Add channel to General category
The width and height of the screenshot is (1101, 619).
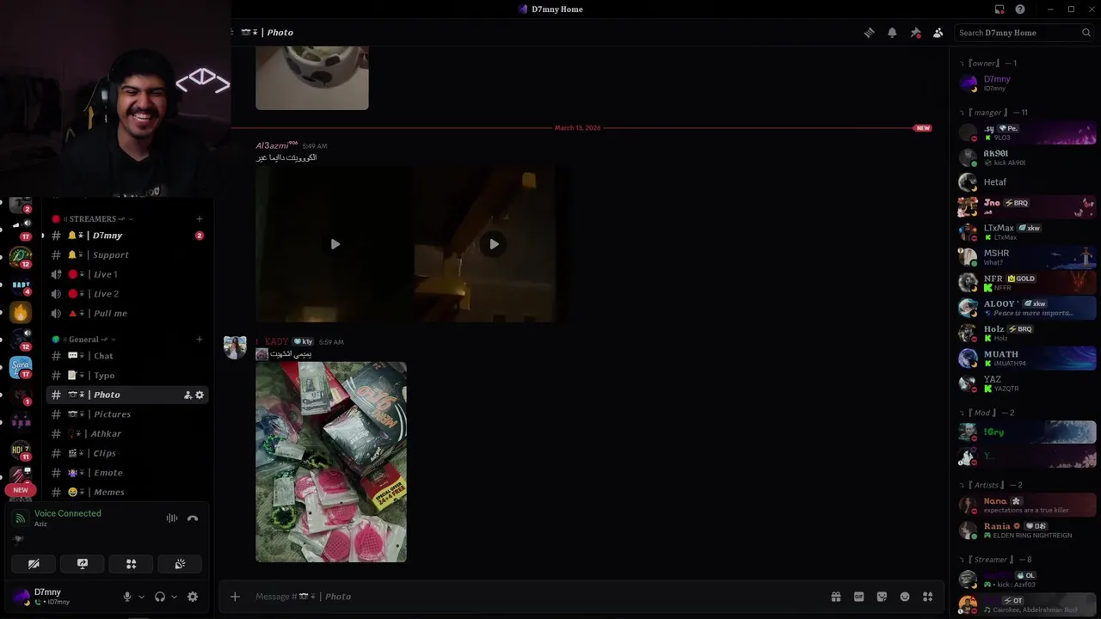coord(200,340)
